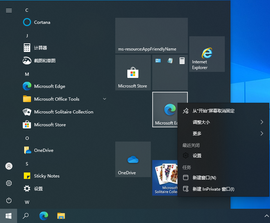Open the OneDrive tile
This screenshot has height=223, width=270.
133,159
